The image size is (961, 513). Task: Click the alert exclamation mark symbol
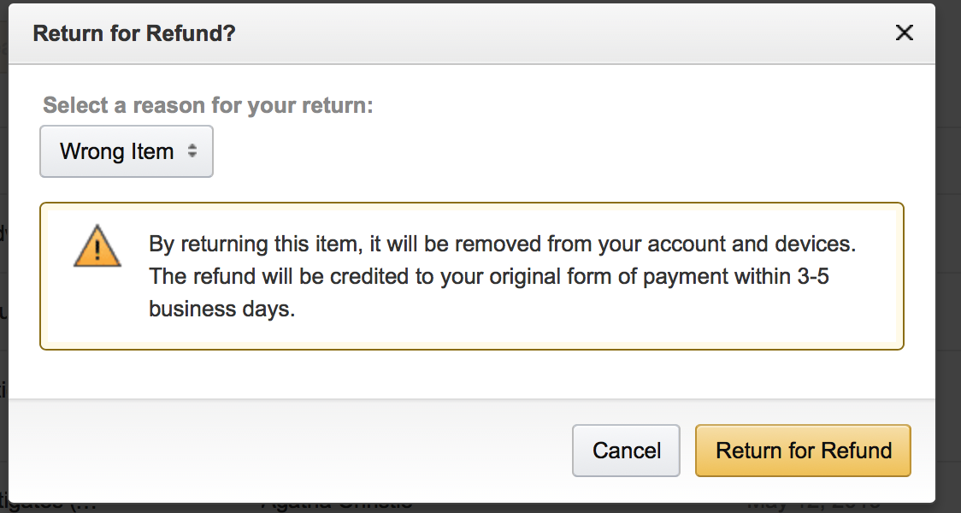tap(97, 250)
